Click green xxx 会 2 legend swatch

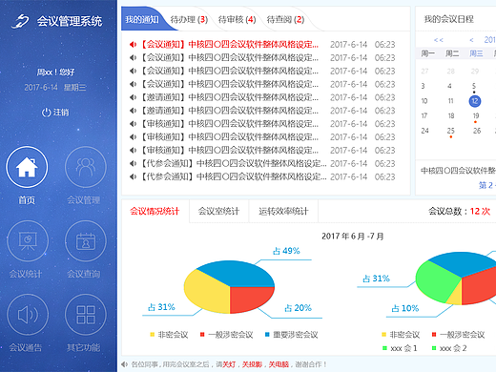[x=434, y=348]
